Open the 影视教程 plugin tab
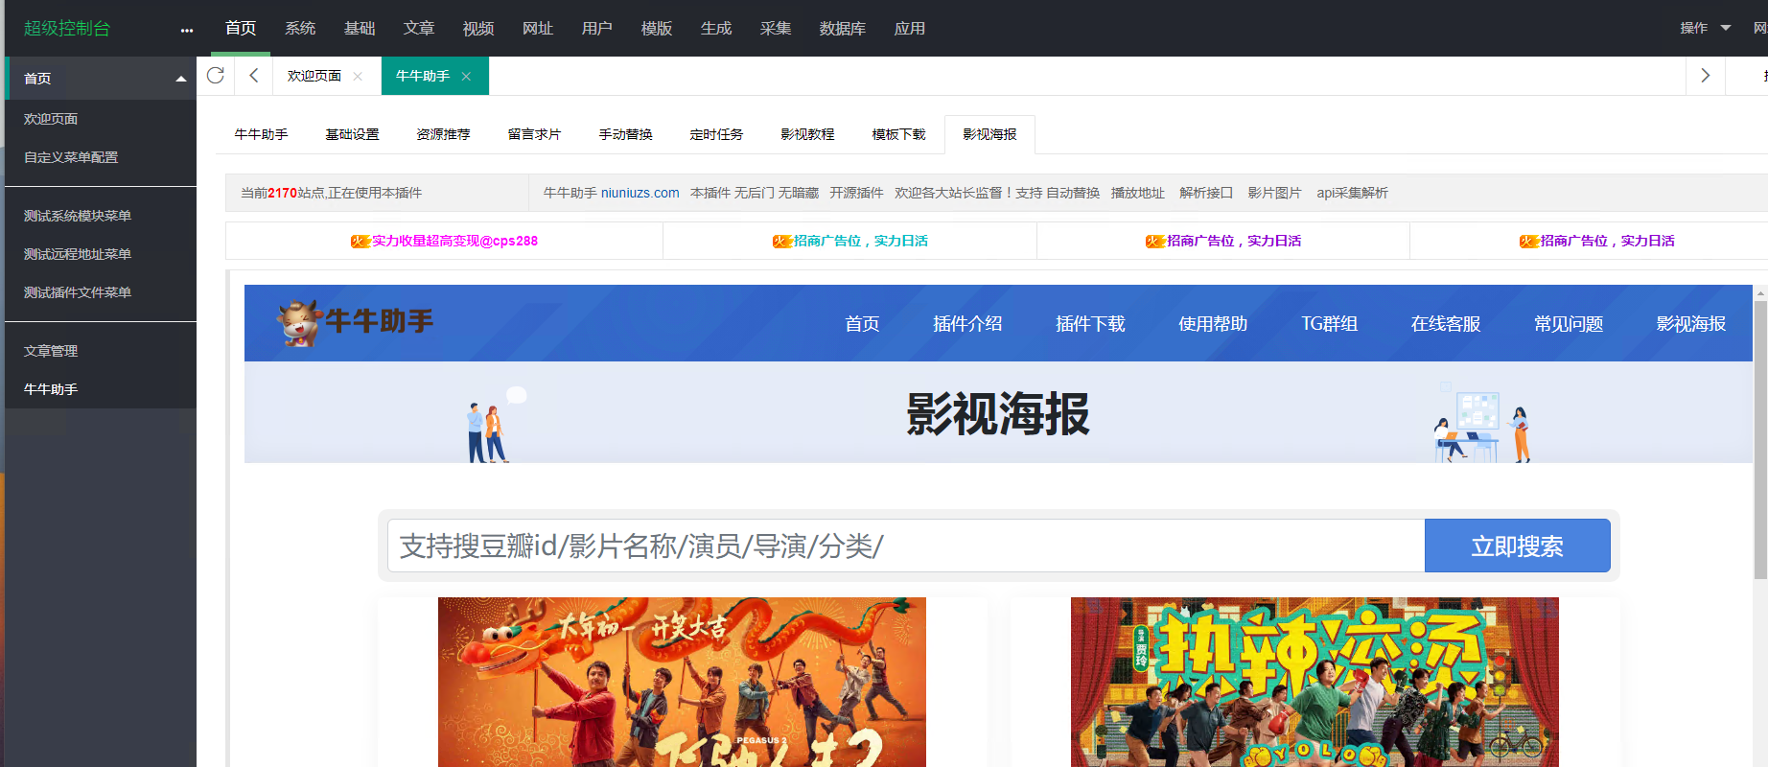 pyautogui.click(x=808, y=134)
